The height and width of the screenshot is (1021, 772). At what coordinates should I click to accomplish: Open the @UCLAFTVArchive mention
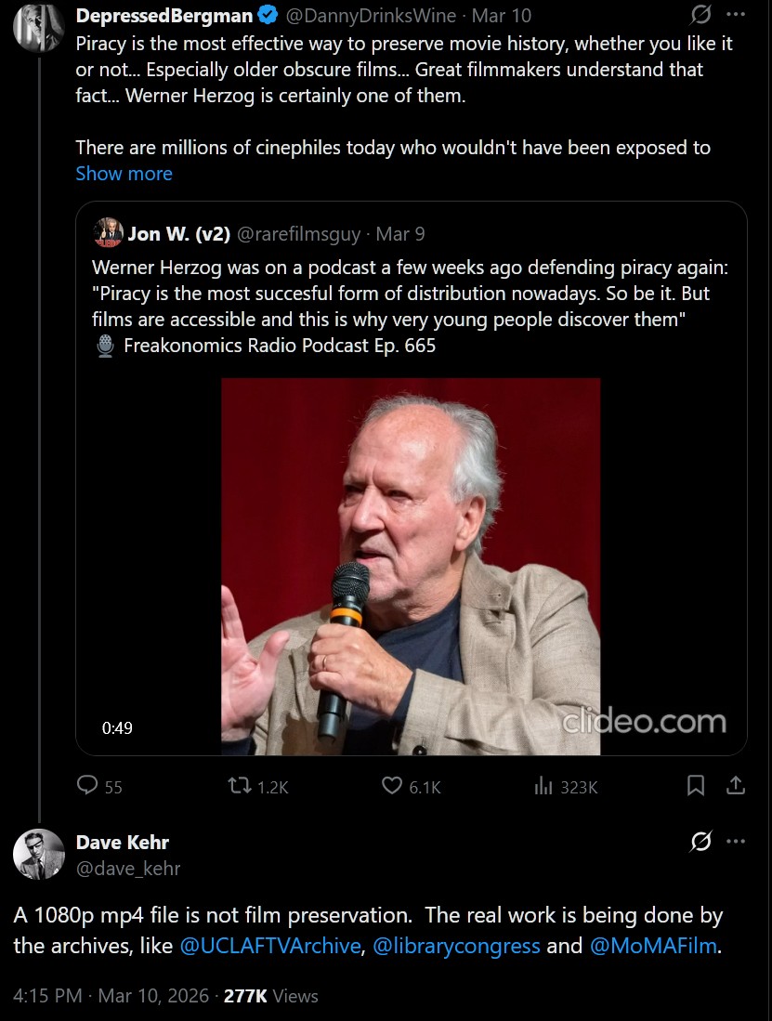(269, 946)
